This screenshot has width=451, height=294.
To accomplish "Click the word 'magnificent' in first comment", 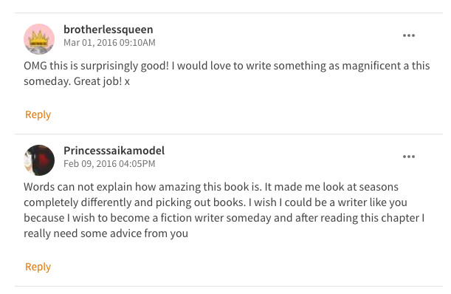I will pos(371,66).
